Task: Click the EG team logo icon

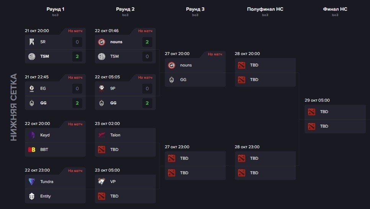Action: (32, 89)
